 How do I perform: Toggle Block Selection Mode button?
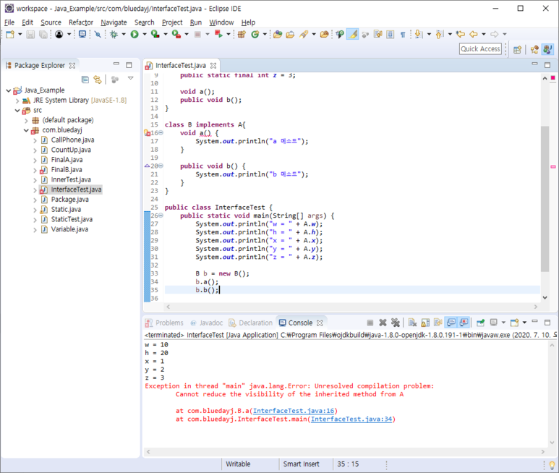point(390,34)
